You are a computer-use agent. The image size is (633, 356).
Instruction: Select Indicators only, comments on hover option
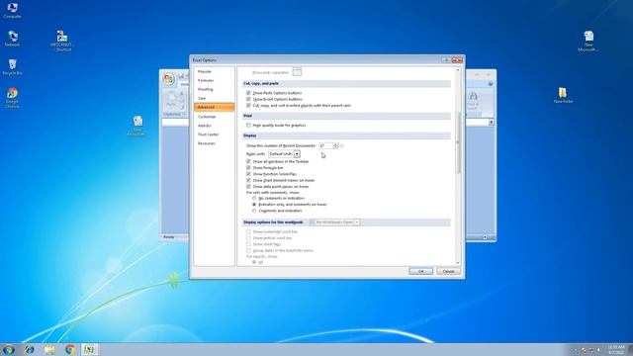[254, 205]
